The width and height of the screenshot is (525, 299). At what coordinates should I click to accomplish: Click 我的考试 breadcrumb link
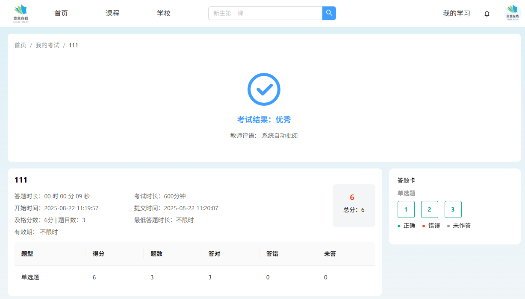pyautogui.click(x=47, y=45)
